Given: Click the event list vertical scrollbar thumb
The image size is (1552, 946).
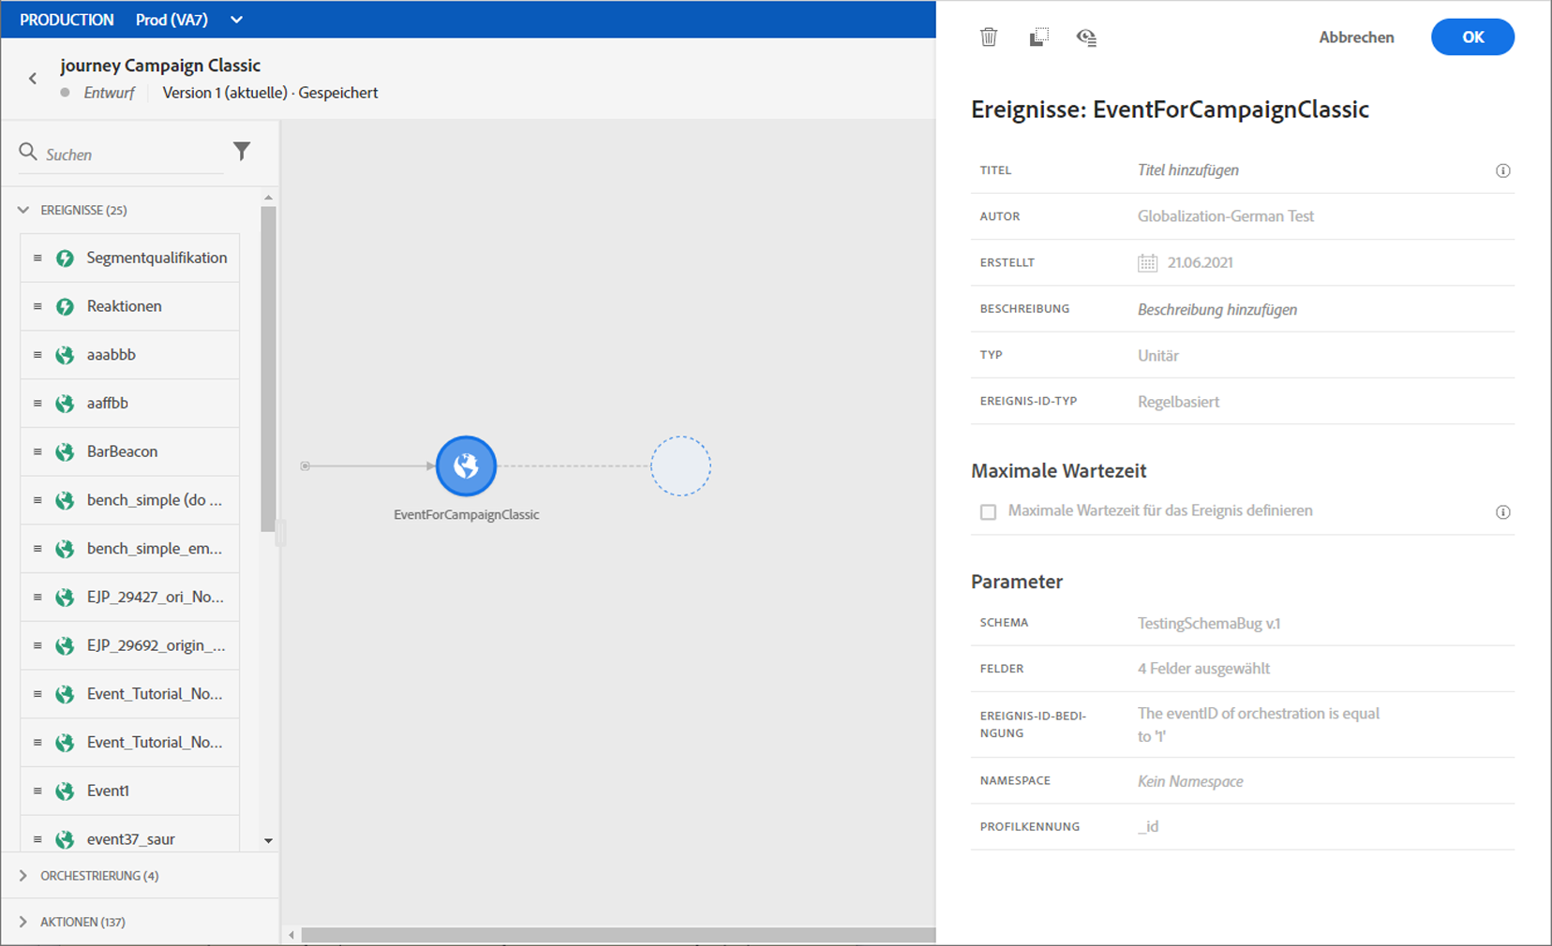Looking at the screenshot, I should pos(268,370).
